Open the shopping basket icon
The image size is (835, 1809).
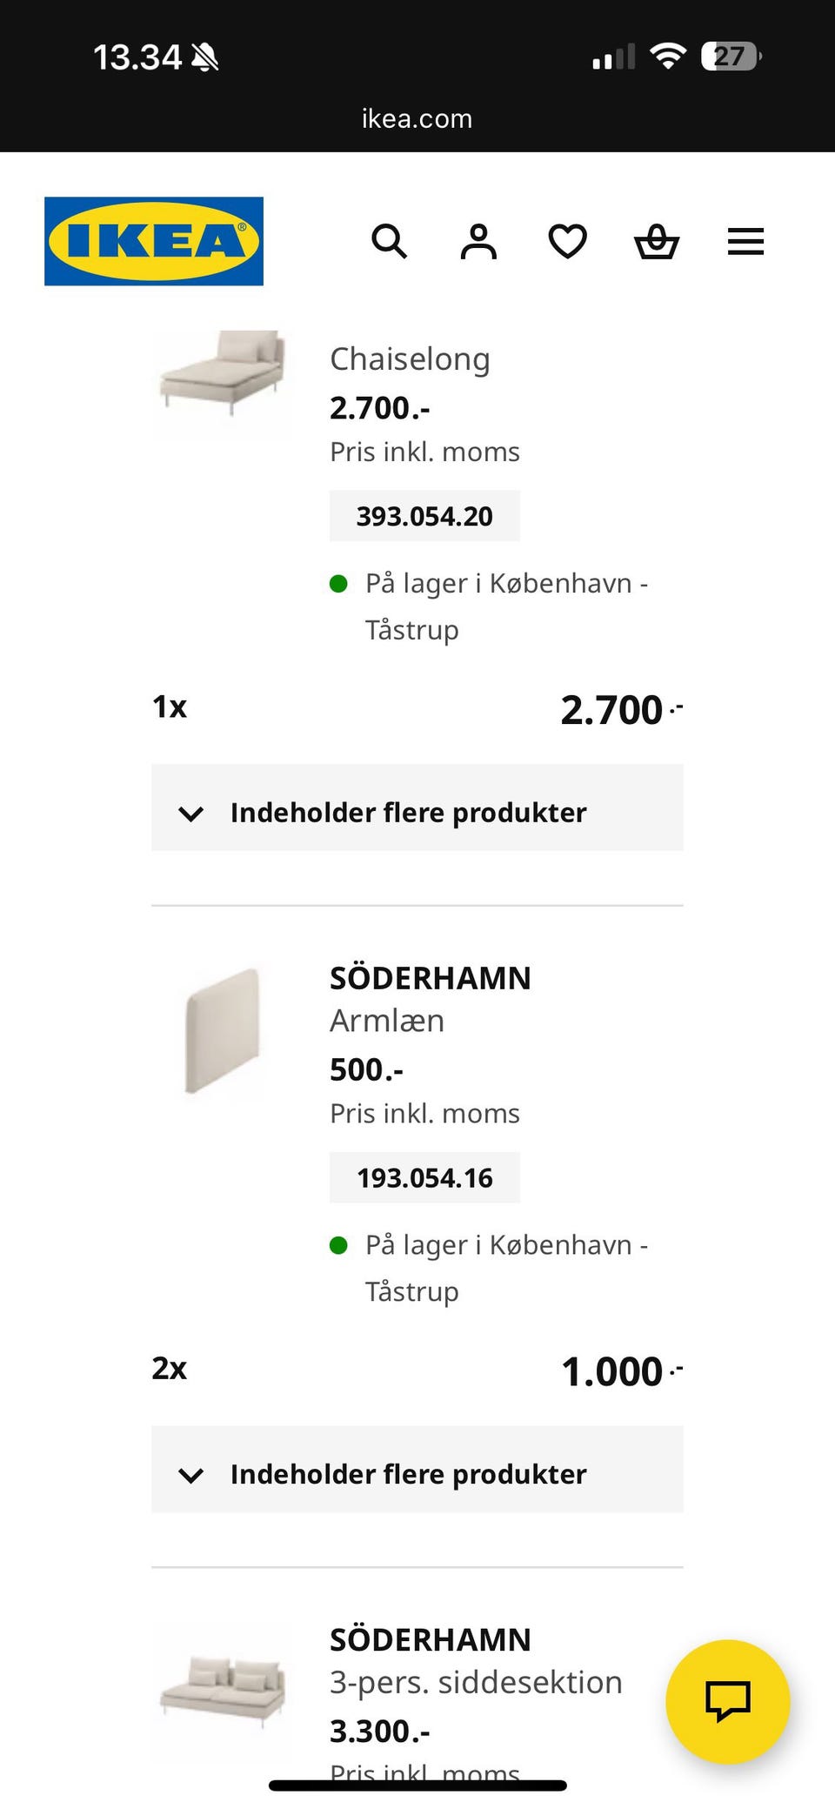657,241
